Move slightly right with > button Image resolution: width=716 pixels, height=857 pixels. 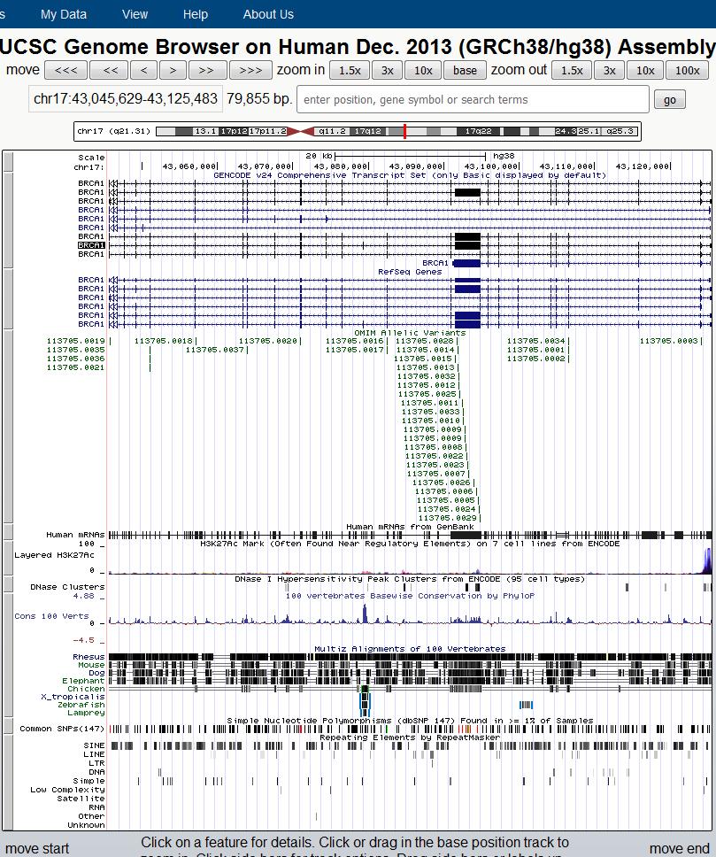[173, 71]
